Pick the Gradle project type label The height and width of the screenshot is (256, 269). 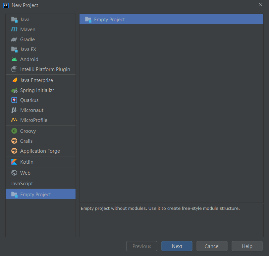coord(27,40)
